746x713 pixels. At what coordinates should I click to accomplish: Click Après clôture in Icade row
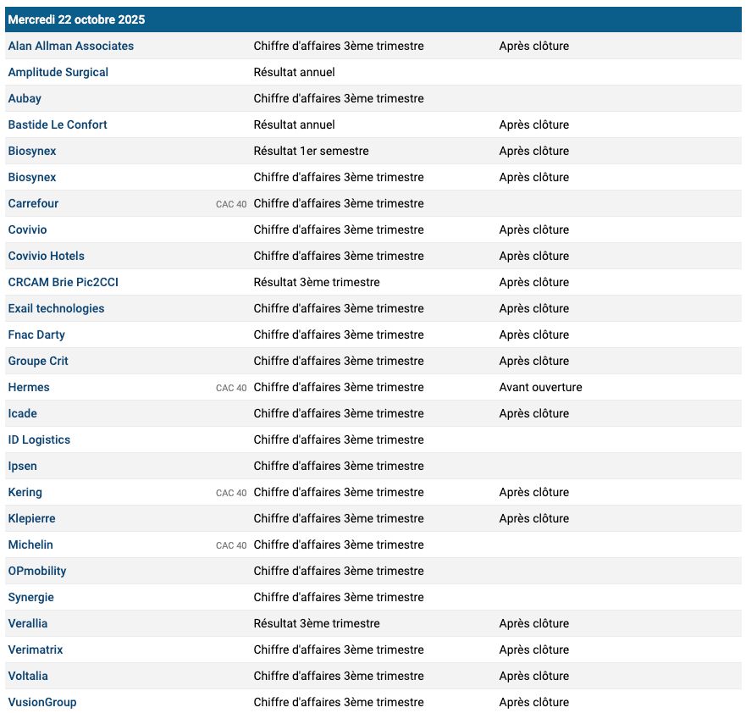[533, 413]
